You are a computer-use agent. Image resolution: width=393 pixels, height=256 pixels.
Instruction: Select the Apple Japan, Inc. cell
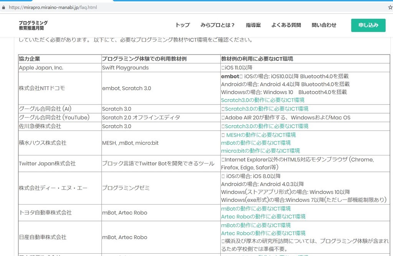click(60, 68)
